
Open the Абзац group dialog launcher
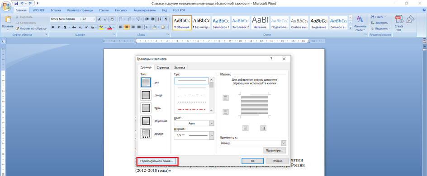168,35
